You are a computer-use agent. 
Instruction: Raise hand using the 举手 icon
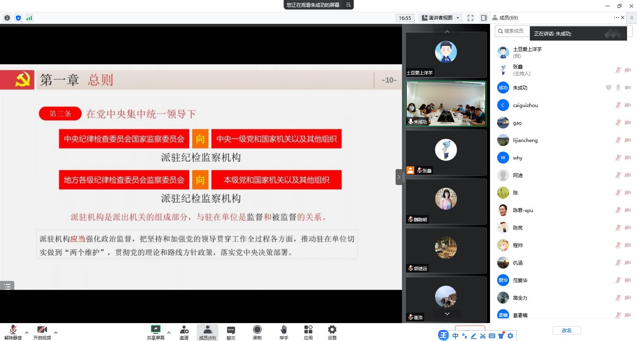point(284,332)
